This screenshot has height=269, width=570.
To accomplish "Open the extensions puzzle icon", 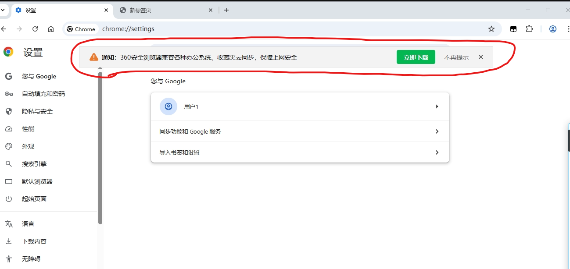I will point(530,29).
